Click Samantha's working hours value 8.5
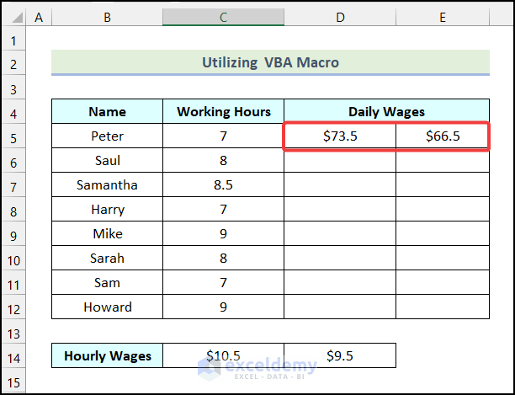515x395 pixels. tap(223, 184)
